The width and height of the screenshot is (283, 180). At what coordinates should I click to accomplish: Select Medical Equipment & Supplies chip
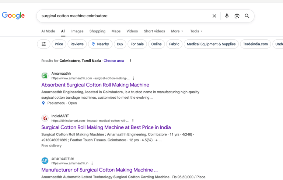click(x=211, y=44)
